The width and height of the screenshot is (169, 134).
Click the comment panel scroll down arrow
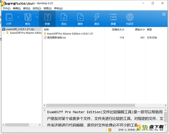click(166, 125)
